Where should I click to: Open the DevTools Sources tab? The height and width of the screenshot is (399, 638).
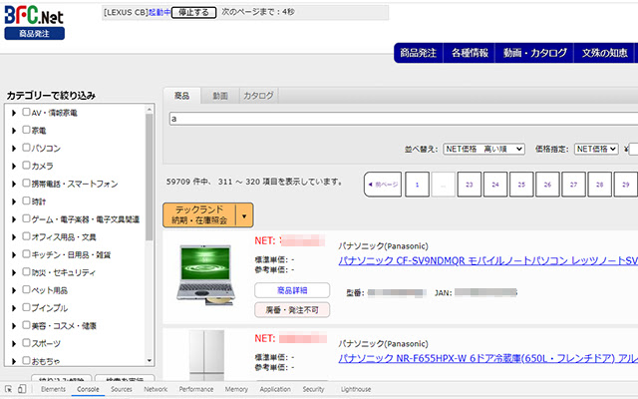click(x=122, y=389)
